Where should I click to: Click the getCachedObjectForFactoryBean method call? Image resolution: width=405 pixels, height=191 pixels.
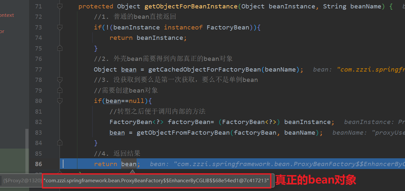click(204, 69)
